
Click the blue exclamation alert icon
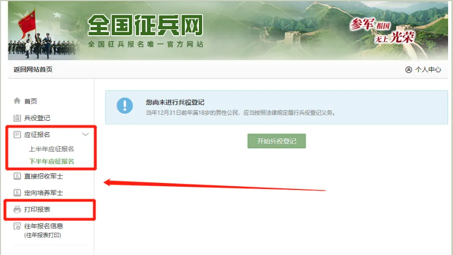(125, 106)
